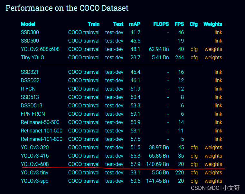Click FLOPS value 5.41 Bn

(160, 58)
